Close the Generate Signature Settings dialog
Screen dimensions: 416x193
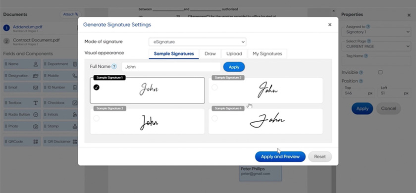(330, 25)
